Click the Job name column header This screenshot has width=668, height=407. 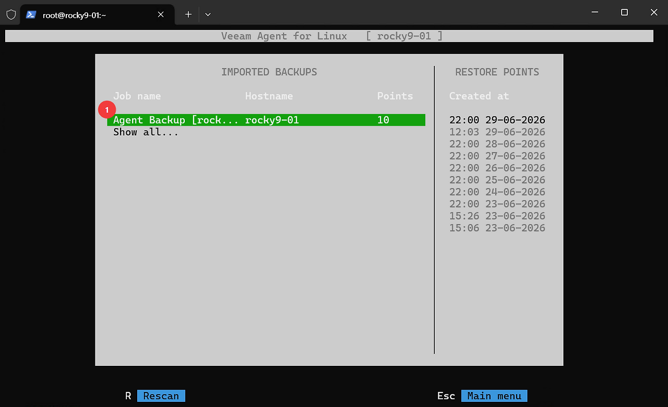click(137, 96)
